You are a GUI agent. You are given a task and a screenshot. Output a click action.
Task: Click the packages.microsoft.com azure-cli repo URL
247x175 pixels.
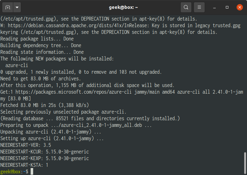pos(73,92)
